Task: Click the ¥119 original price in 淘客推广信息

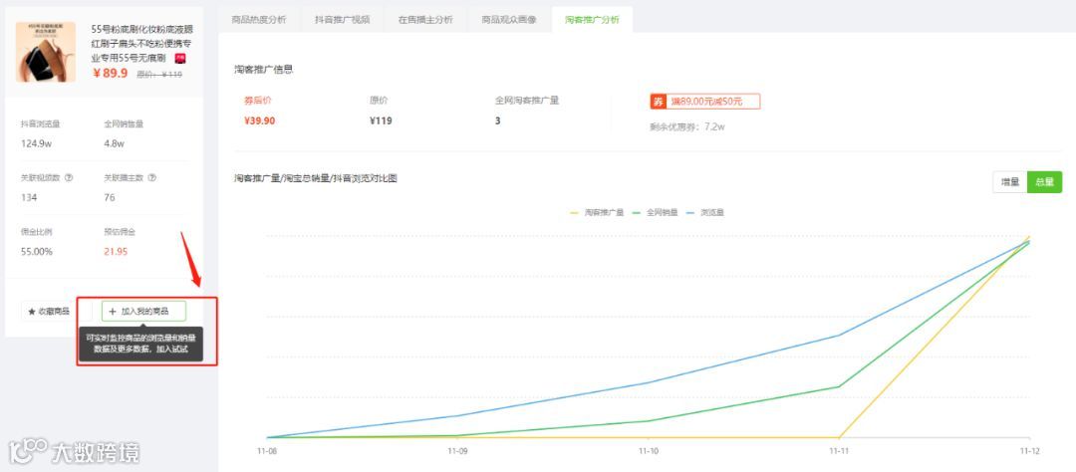Action: click(381, 120)
